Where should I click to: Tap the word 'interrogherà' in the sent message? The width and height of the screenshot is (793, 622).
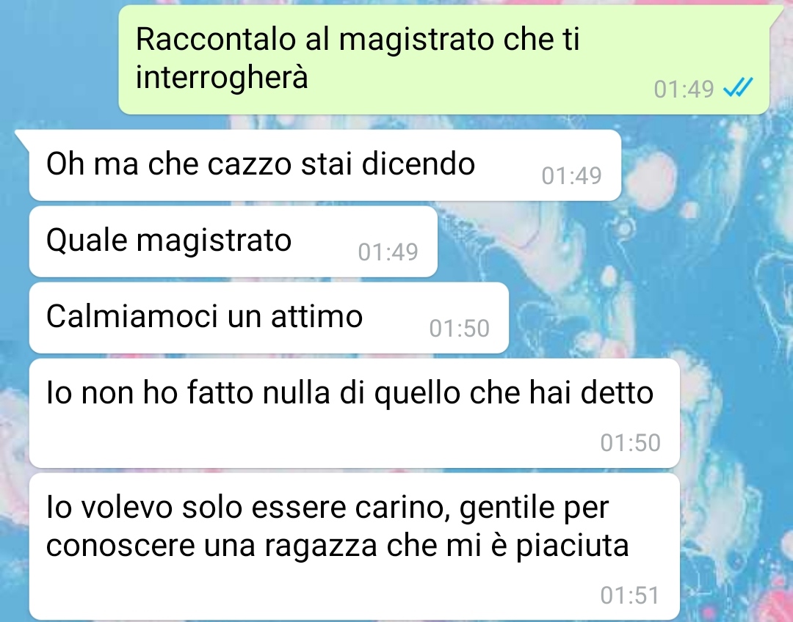pos(222,77)
